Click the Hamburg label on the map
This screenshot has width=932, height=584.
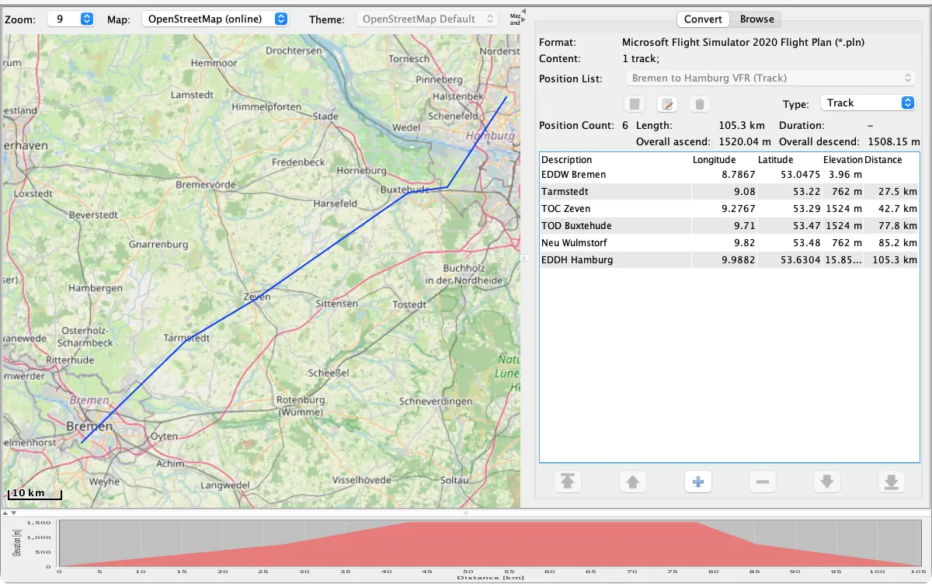click(490, 136)
